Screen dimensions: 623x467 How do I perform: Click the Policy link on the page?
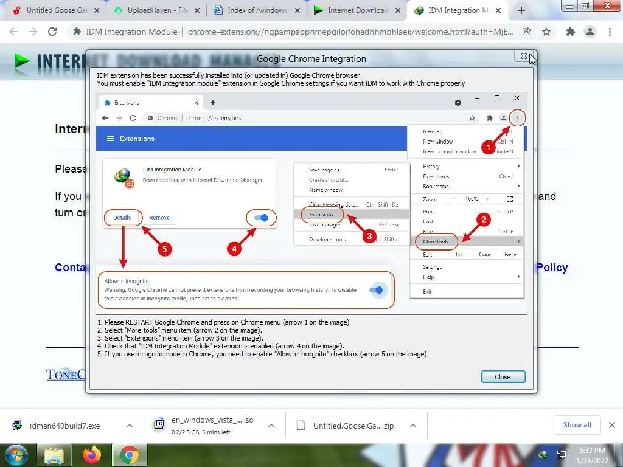(x=552, y=268)
